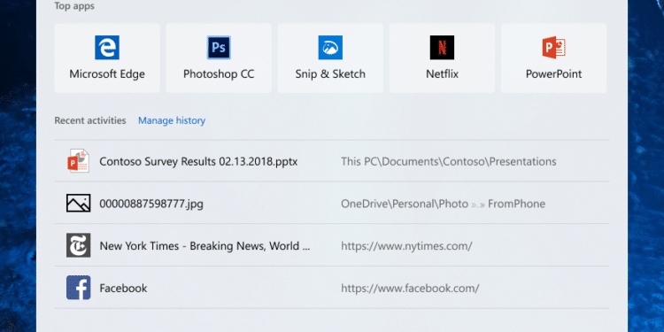Select the Netflix tile label
This screenshot has width=664, height=332.
(442, 74)
